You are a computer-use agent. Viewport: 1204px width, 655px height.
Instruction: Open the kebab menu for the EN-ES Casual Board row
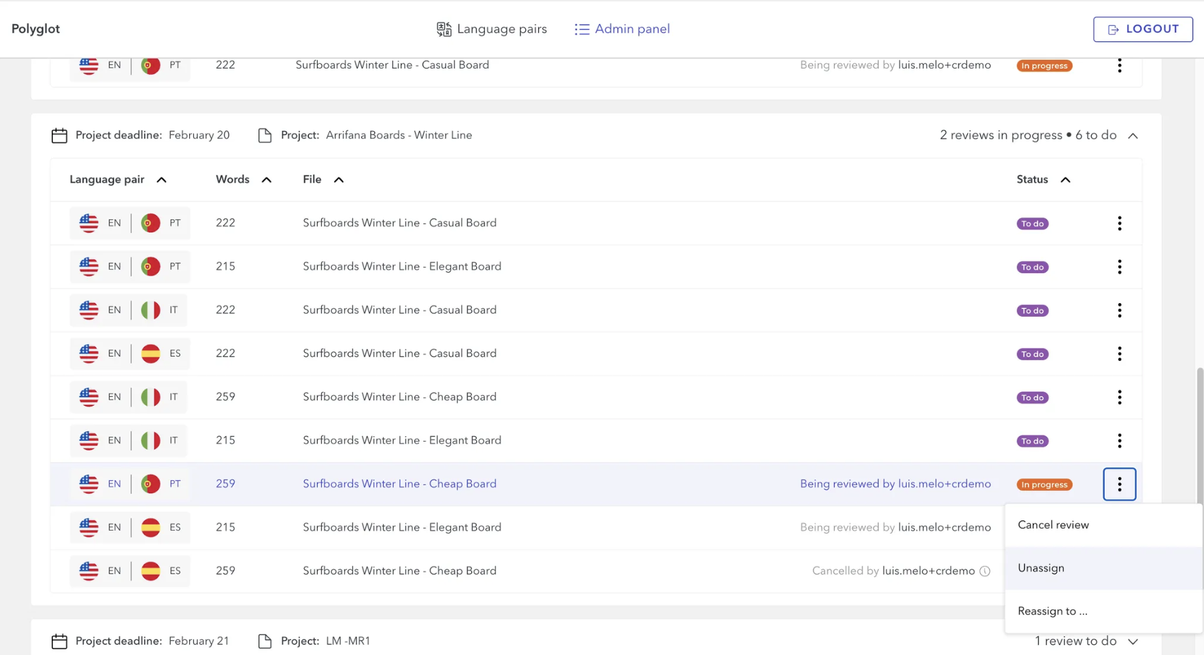pos(1120,354)
